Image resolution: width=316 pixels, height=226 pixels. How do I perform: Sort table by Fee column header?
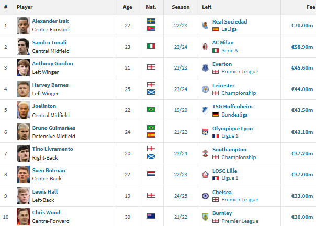pyautogui.click(x=309, y=7)
